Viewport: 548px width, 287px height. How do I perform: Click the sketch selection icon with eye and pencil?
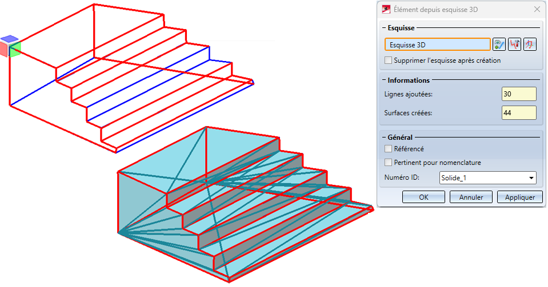[x=499, y=45]
